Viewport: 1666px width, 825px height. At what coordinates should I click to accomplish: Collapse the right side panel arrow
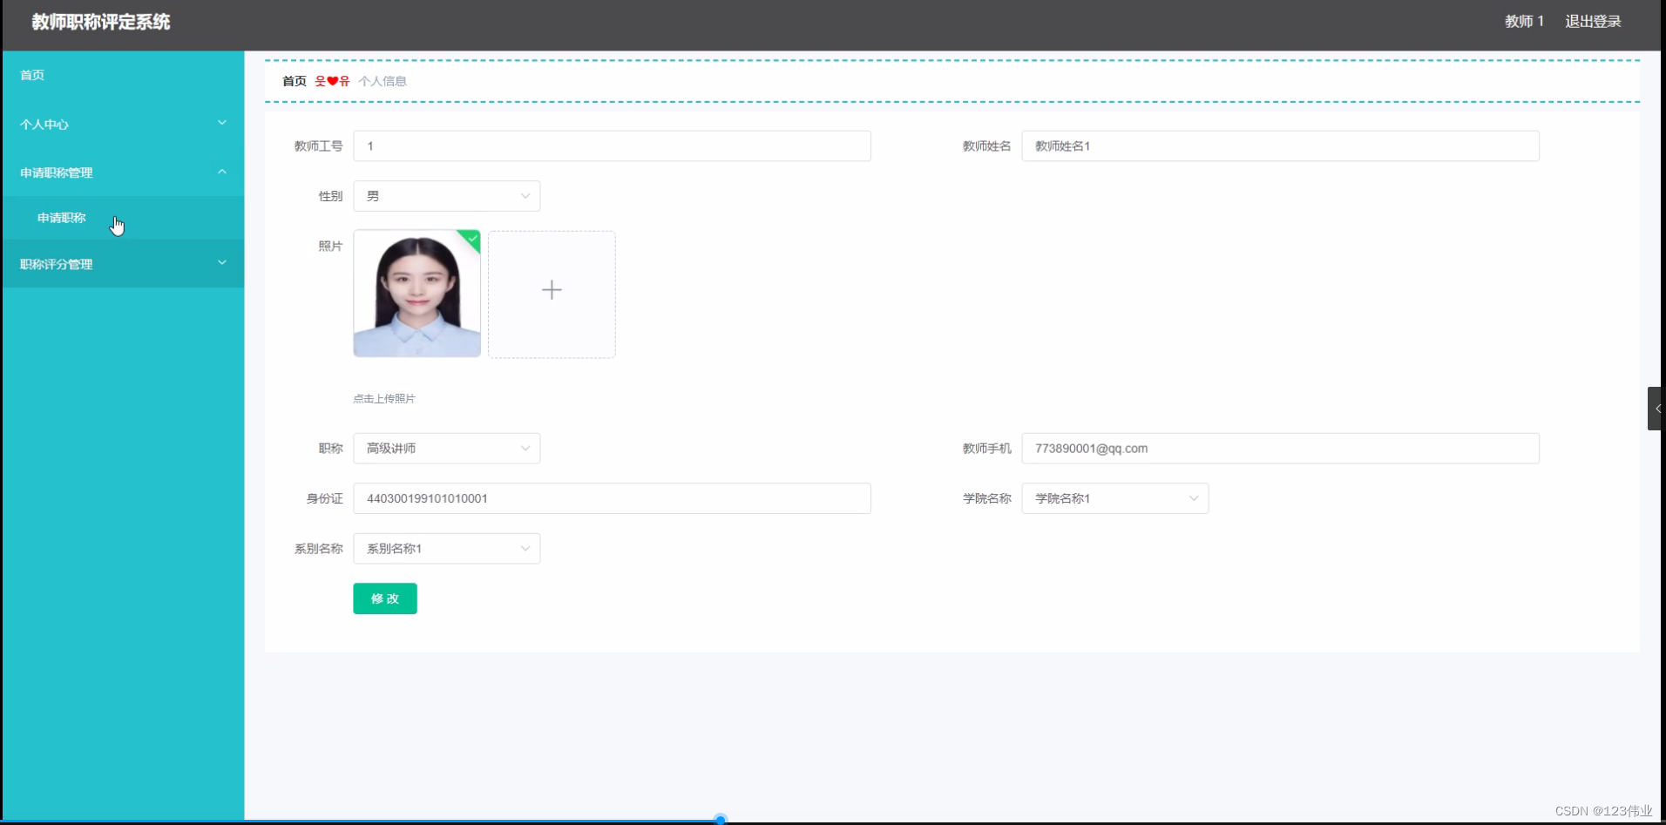tap(1656, 408)
